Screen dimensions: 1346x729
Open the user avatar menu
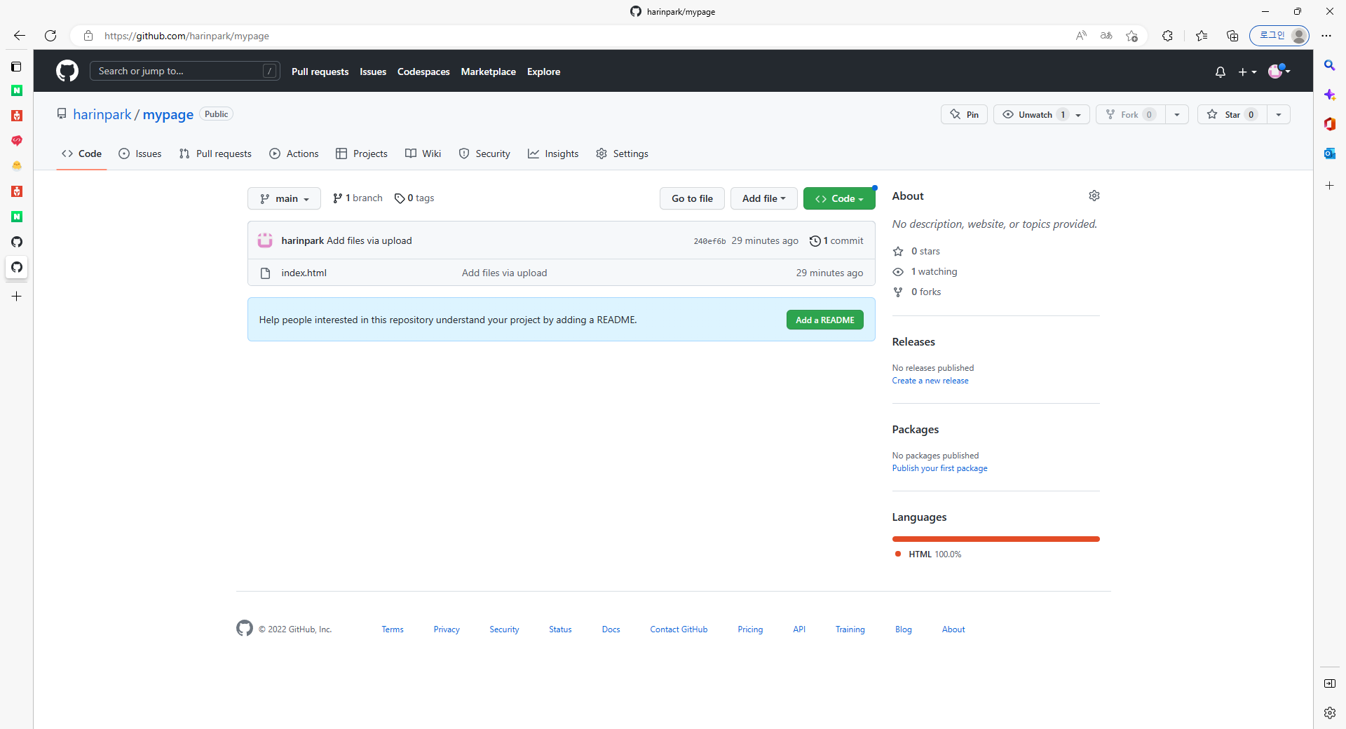pos(1279,71)
